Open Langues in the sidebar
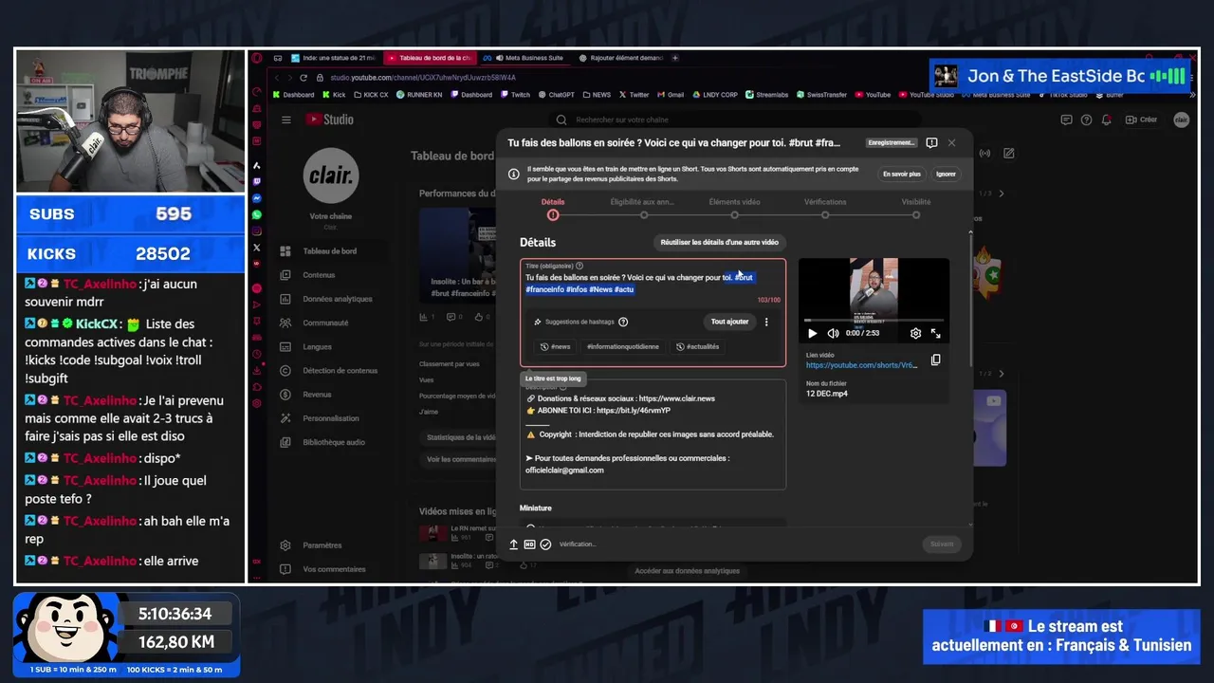The height and width of the screenshot is (683, 1214). pos(317,347)
